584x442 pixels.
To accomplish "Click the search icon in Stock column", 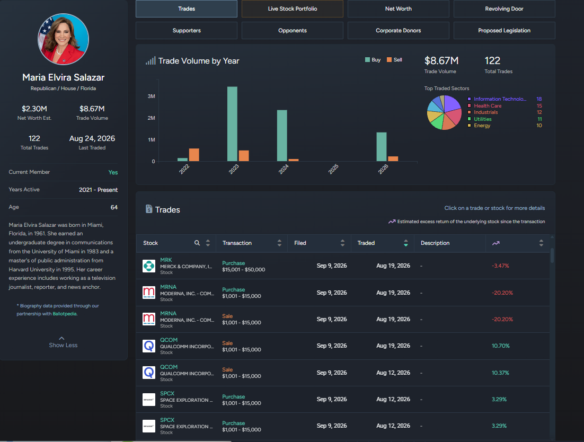I will [x=197, y=243].
